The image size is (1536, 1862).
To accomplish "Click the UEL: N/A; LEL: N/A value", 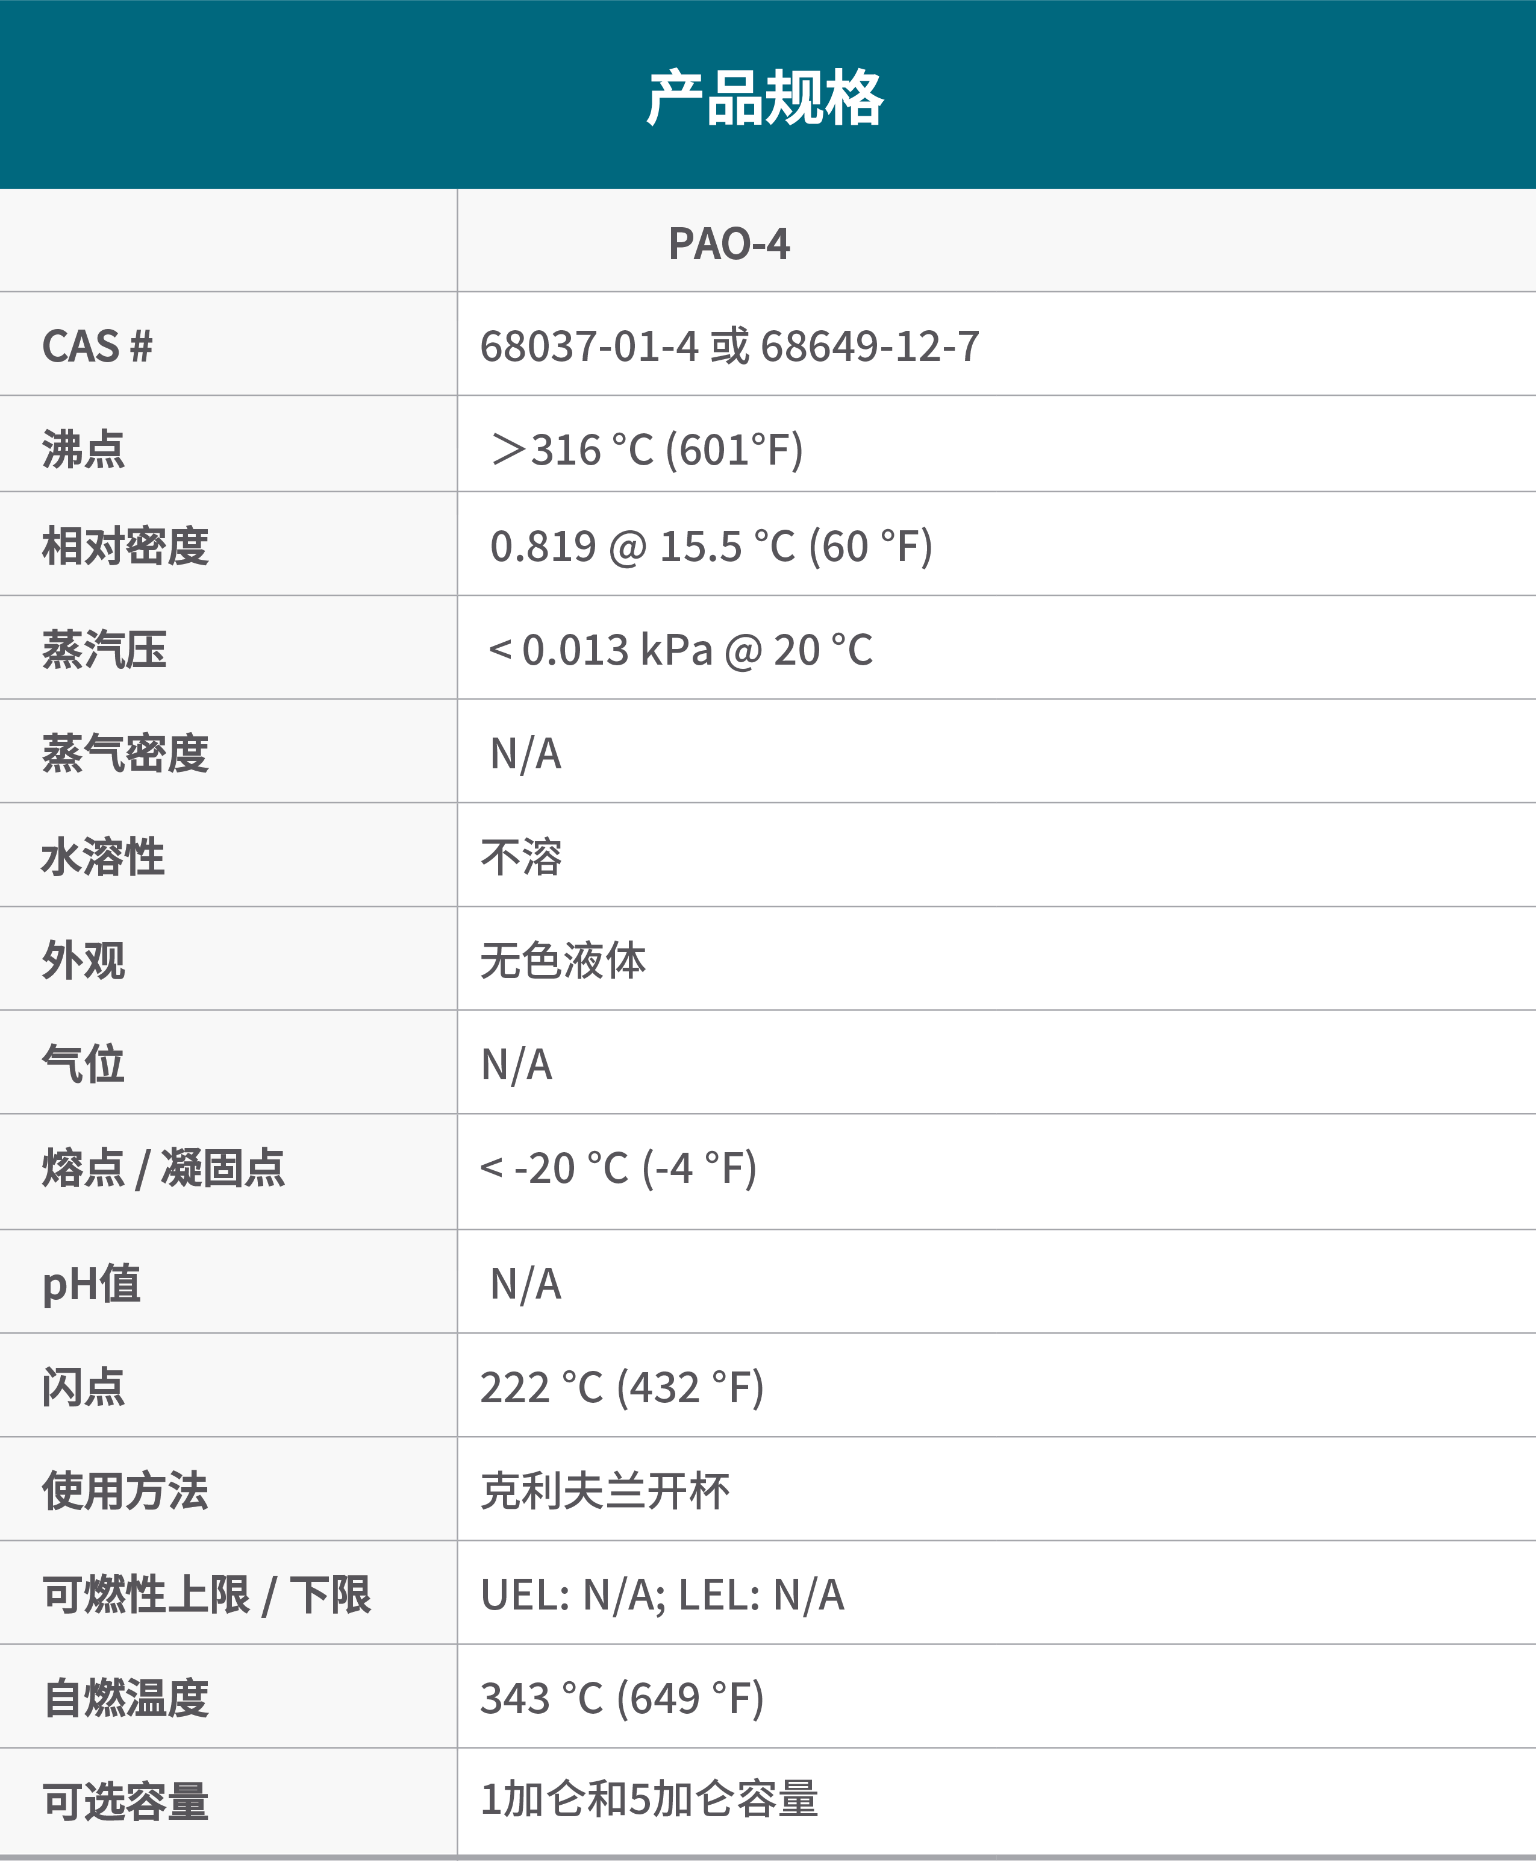I will tap(663, 1594).
